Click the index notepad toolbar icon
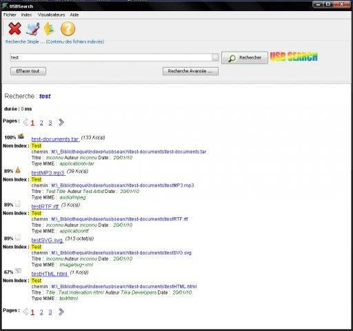 click(x=33, y=29)
